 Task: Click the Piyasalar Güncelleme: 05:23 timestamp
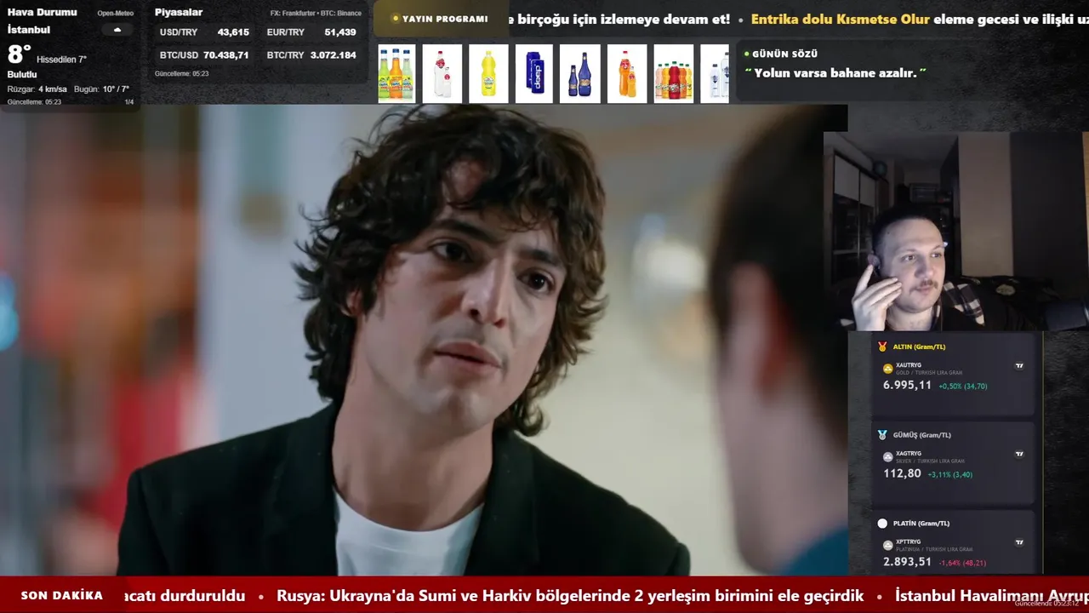[x=181, y=74]
